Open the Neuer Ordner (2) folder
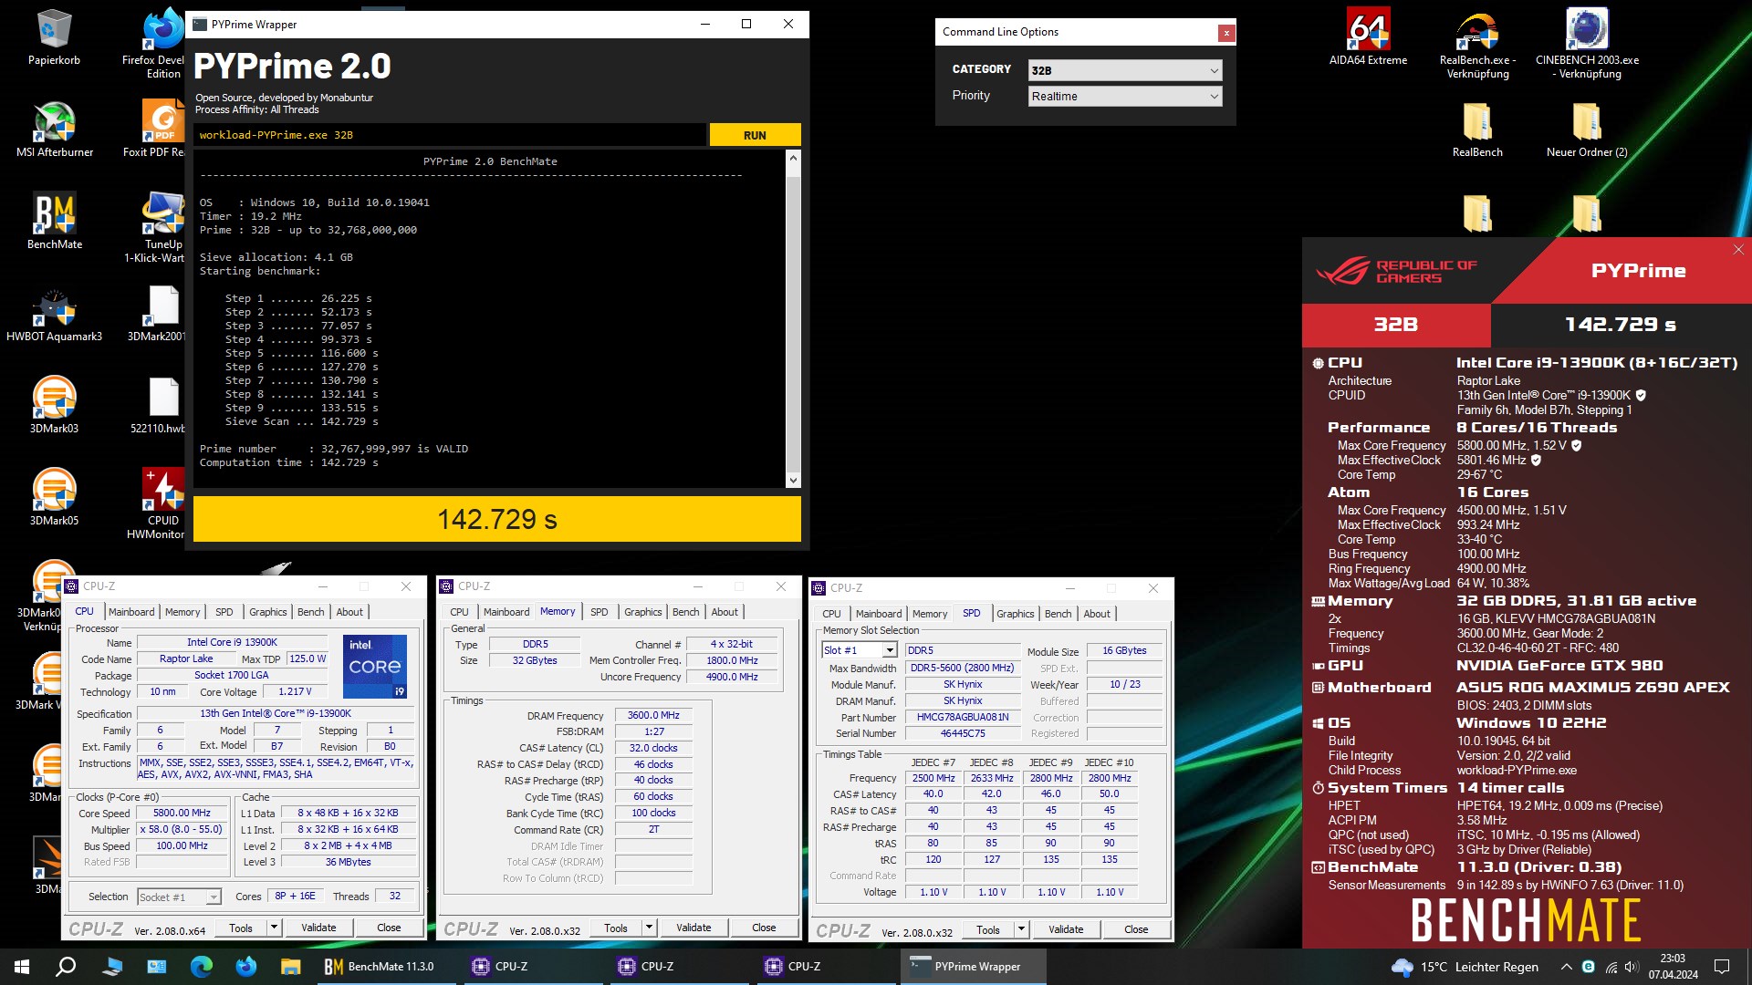Viewport: 1752px width, 985px height. tap(1587, 130)
